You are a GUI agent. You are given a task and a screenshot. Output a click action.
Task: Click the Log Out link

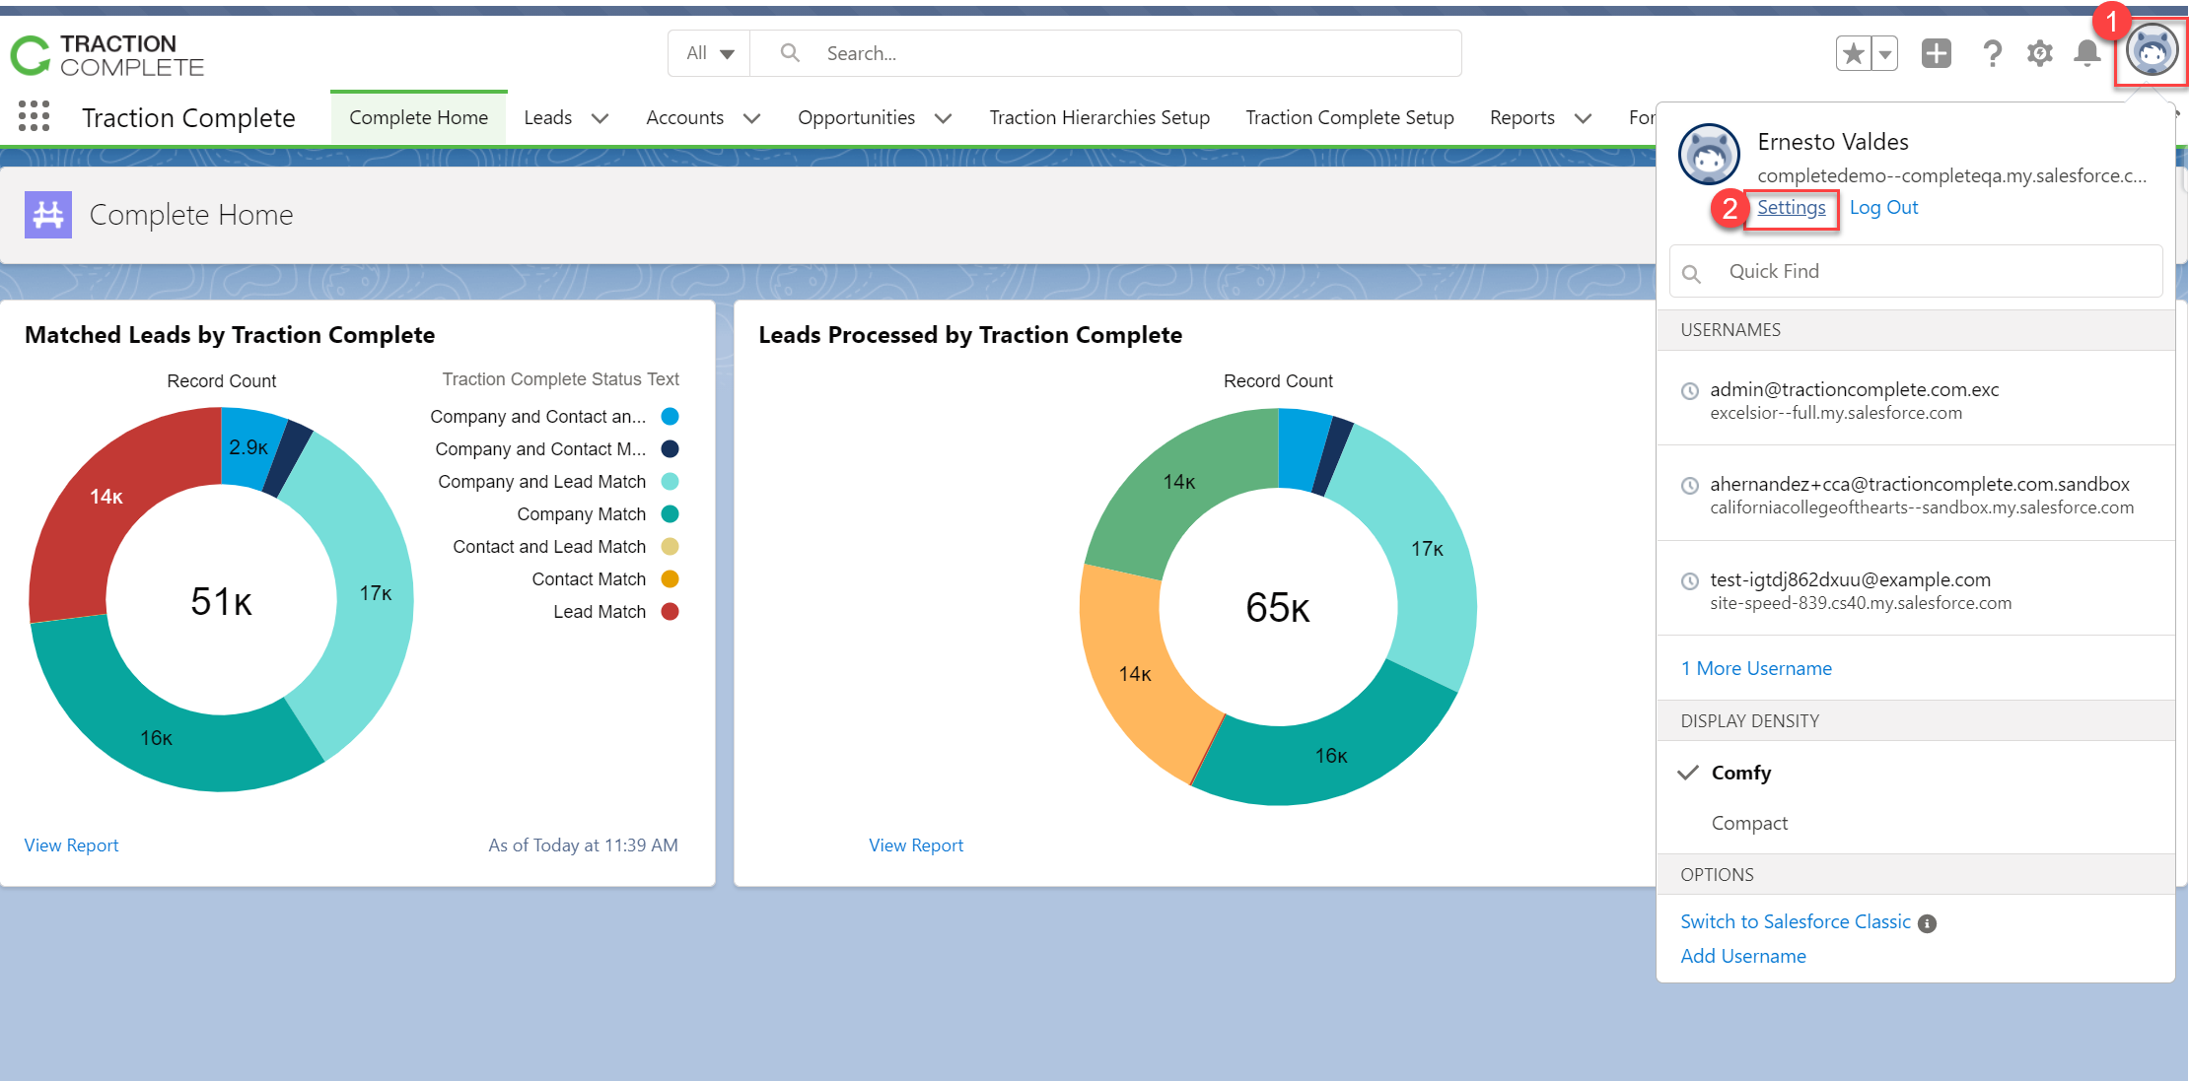click(x=1883, y=207)
